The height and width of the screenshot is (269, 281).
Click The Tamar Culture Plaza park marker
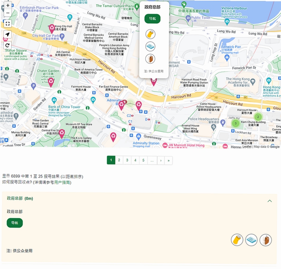click(x=137, y=7)
